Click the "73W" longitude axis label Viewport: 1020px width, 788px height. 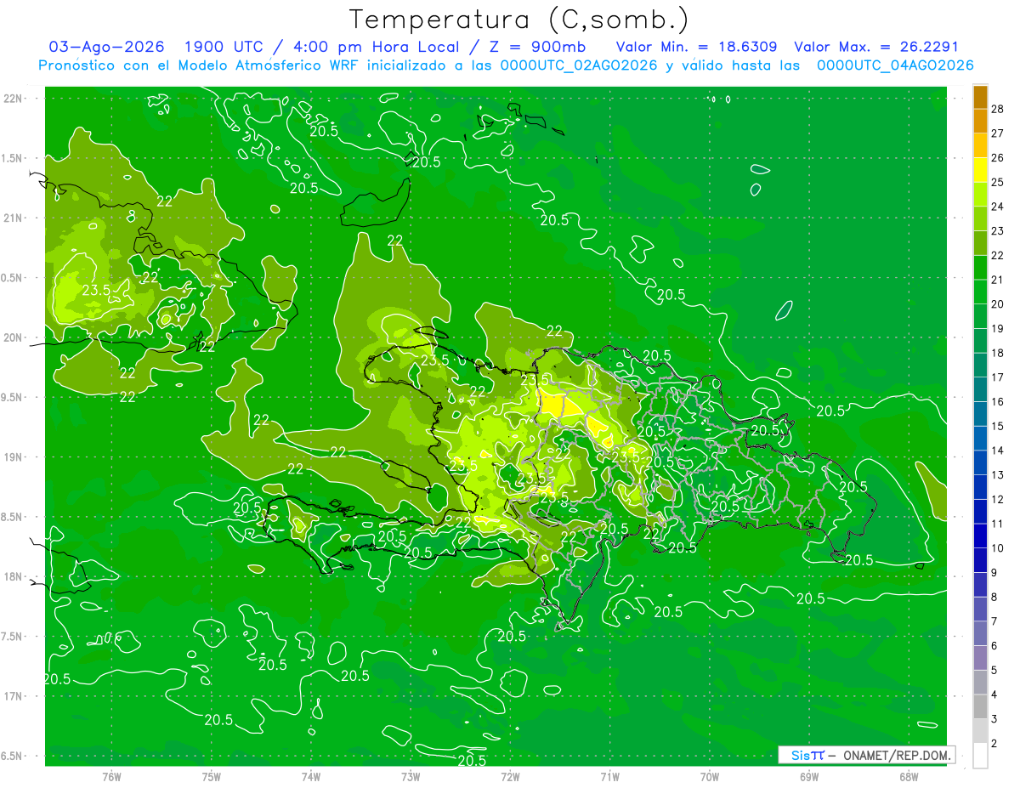coord(411,777)
